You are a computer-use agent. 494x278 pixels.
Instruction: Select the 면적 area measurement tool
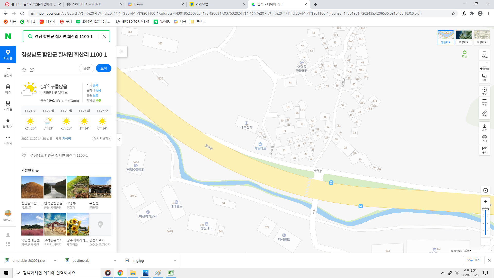(x=484, y=102)
